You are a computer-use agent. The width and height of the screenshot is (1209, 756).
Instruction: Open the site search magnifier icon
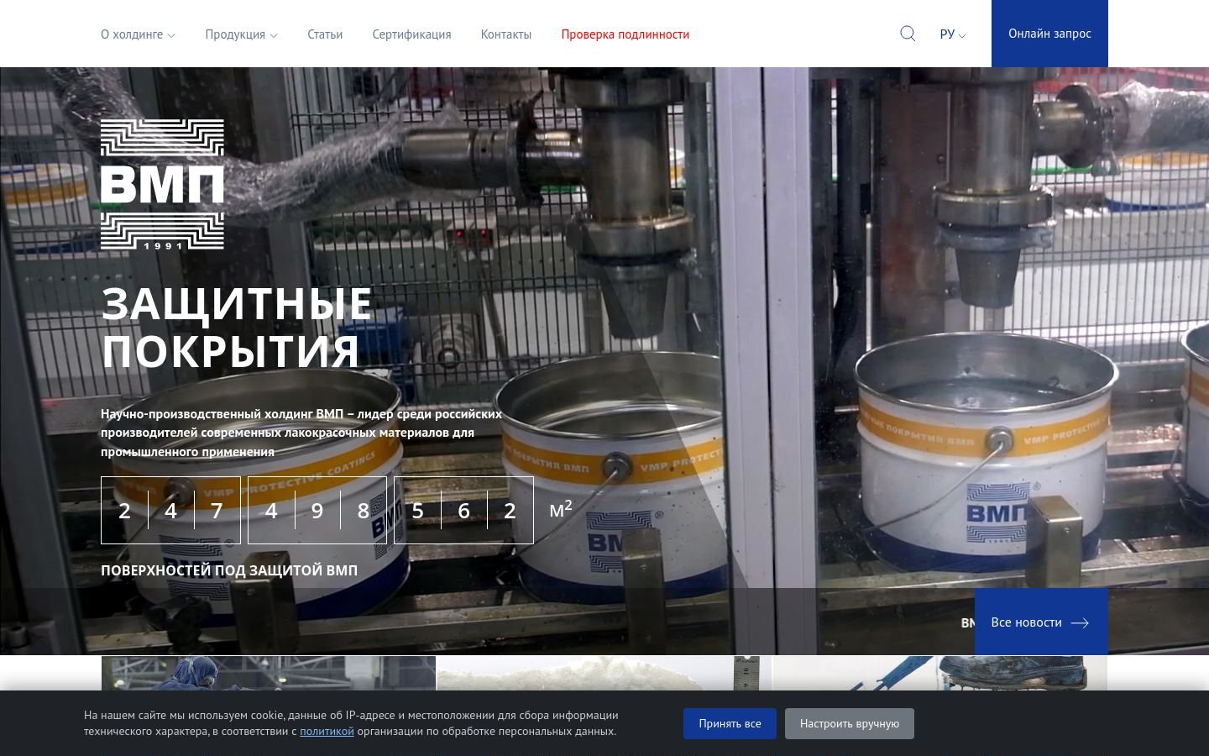tap(908, 34)
